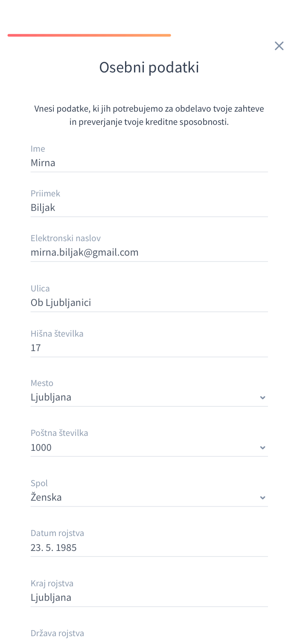The height and width of the screenshot is (640, 297).
Task: Click the orange progress bar at top
Action: pyautogui.click(x=89, y=35)
